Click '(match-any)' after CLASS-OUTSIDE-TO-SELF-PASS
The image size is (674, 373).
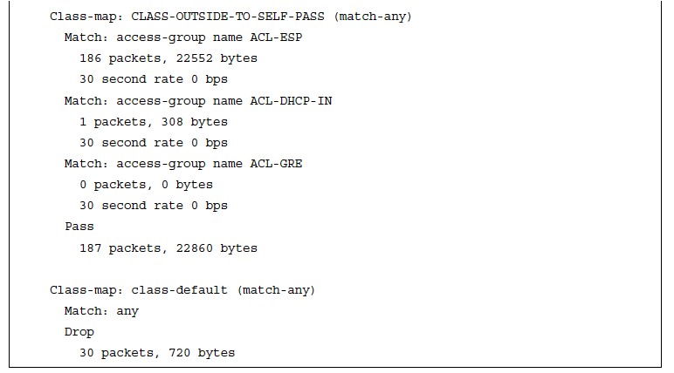point(373,17)
